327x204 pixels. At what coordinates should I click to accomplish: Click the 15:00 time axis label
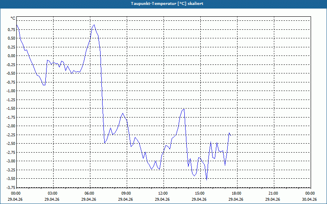pos(200,193)
